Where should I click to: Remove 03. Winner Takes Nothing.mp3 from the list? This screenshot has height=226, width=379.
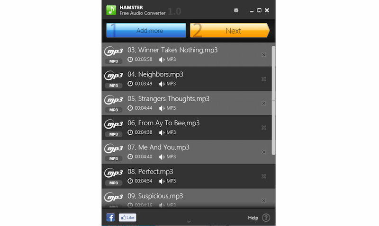coord(264,55)
